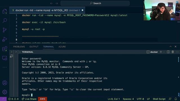The height and width of the screenshot is (101, 180).
Task: Open the feedback icon in status bar
Action: [170, 99]
